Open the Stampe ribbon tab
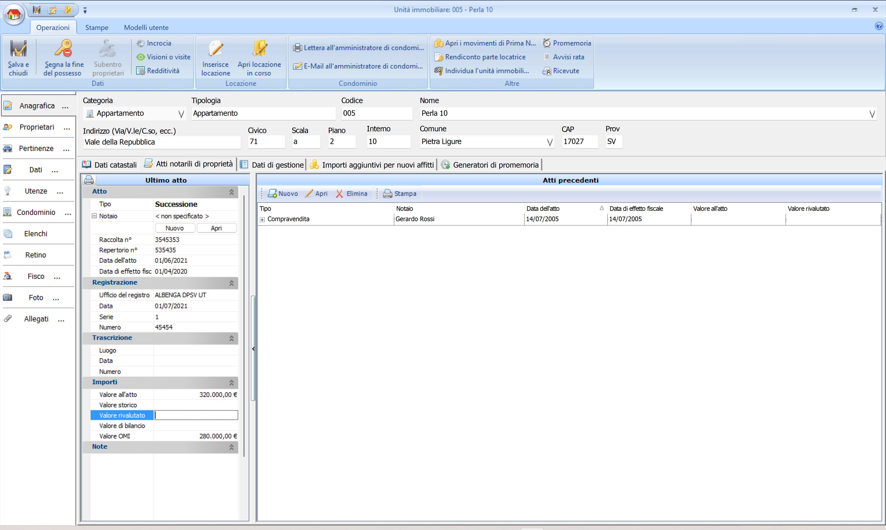Image resolution: width=886 pixels, height=530 pixels. click(x=97, y=27)
